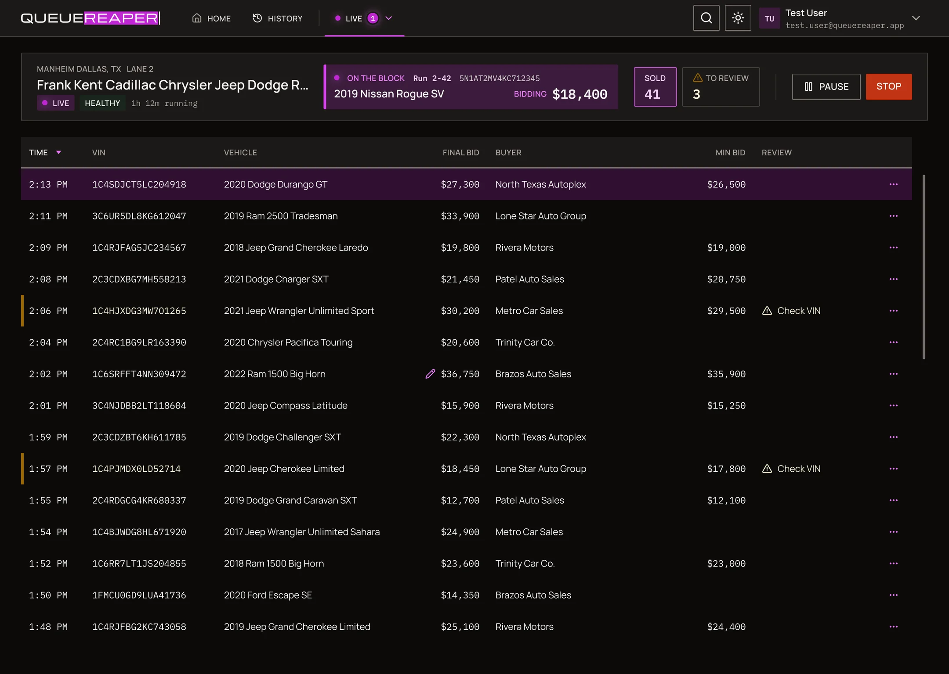
Task: Click the QueueReaper logo
Action: point(91,18)
